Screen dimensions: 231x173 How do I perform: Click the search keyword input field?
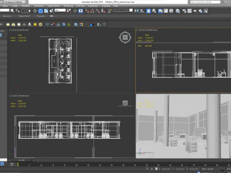coord(205,2)
